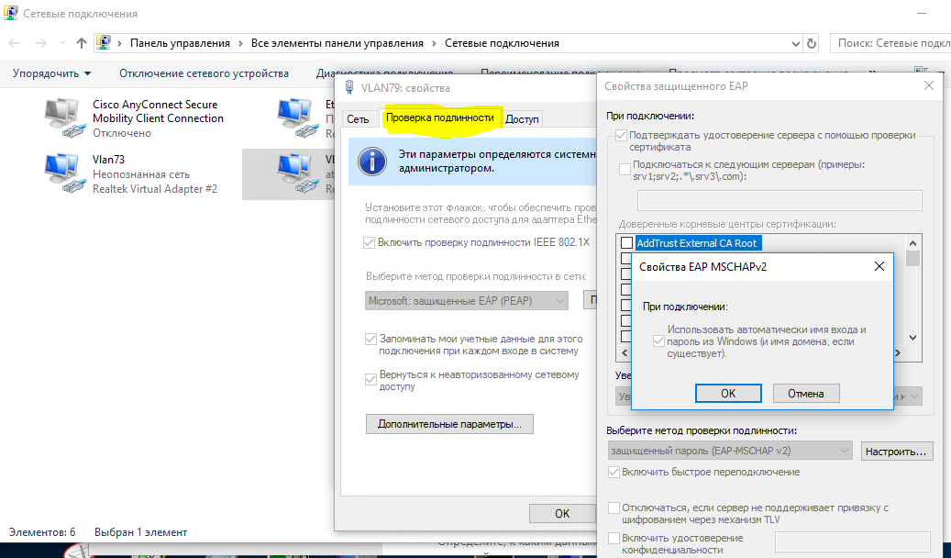Screen dimensions: 951x558
Task: Close the EAP MSCHAPv2 properties dialog
Action: tap(879, 266)
